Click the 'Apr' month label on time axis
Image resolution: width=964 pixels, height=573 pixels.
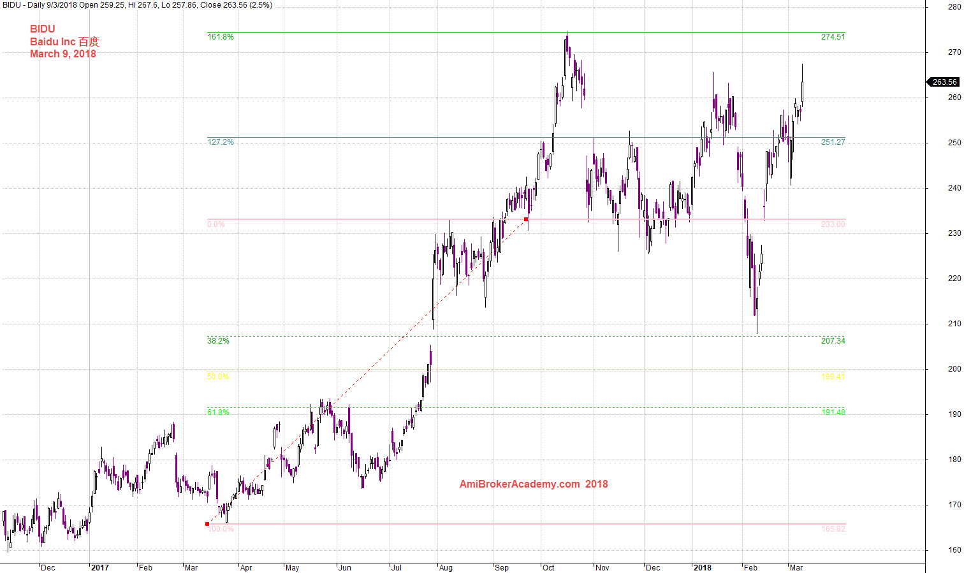pyautogui.click(x=246, y=568)
